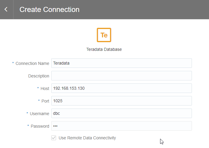Click the 'Description' field label
This screenshot has width=209, height=148.
point(39,76)
